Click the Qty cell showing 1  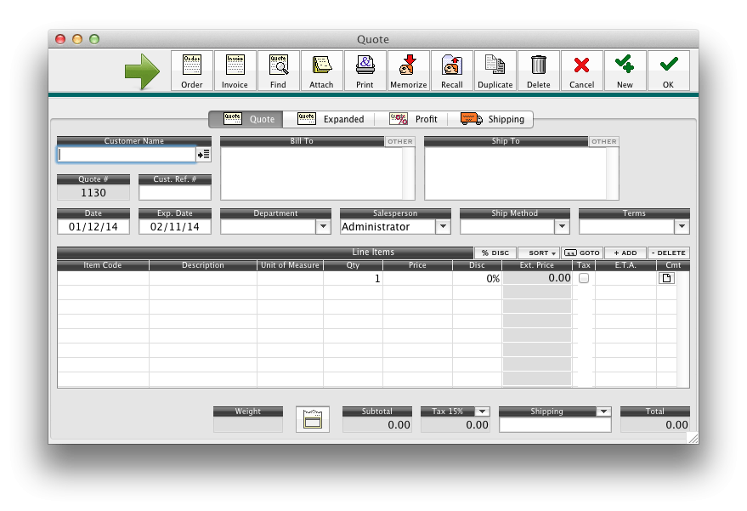coord(353,278)
